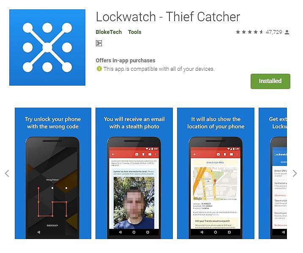Open the wrong code unlock screenshot
The width and height of the screenshot is (303, 253).
(x=53, y=173)
